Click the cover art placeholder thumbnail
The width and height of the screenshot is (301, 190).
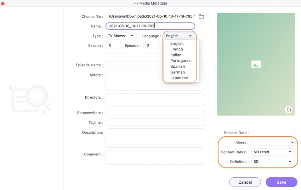(x=256, y=64)
